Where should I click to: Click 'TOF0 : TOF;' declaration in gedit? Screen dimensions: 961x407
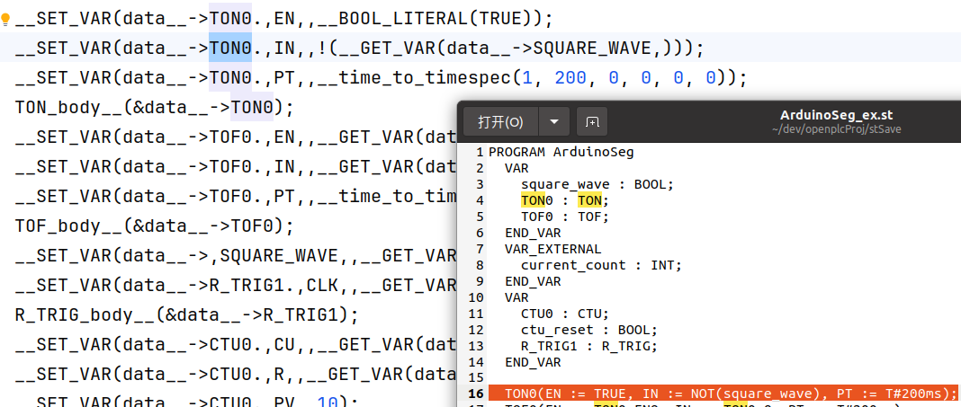pos(565,217)
